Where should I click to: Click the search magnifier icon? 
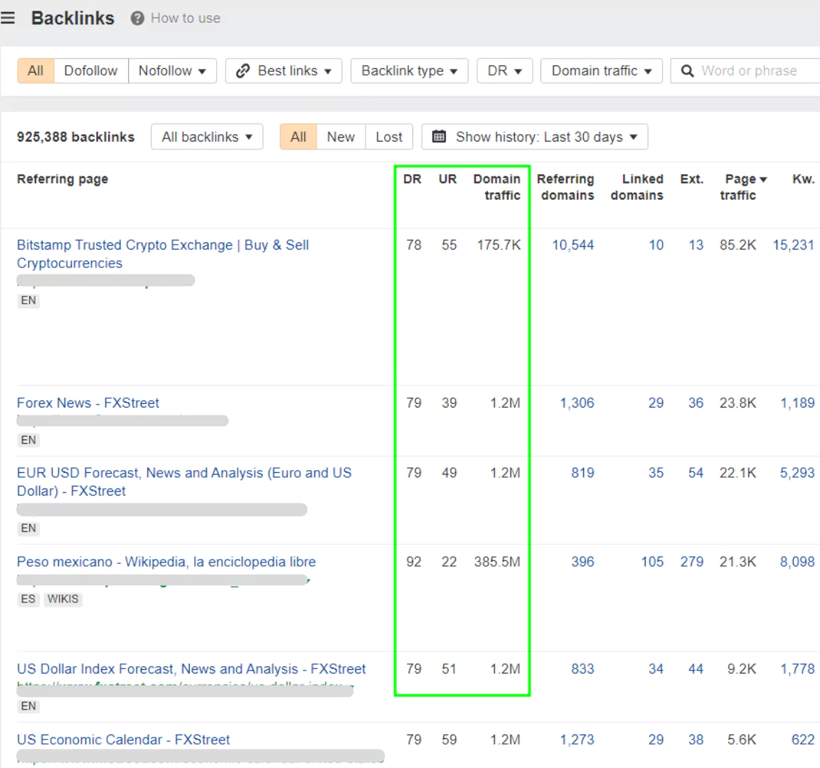click(x=687, y=71)
